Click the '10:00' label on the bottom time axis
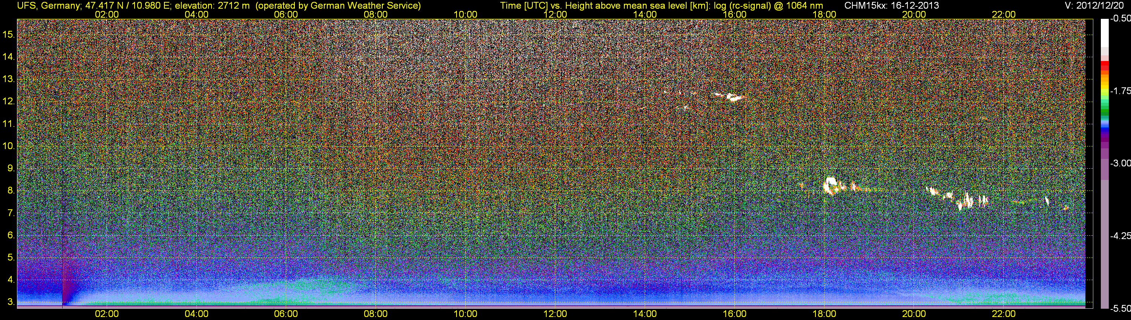Viewport: 1131px width, 320px height. [465, 314]
